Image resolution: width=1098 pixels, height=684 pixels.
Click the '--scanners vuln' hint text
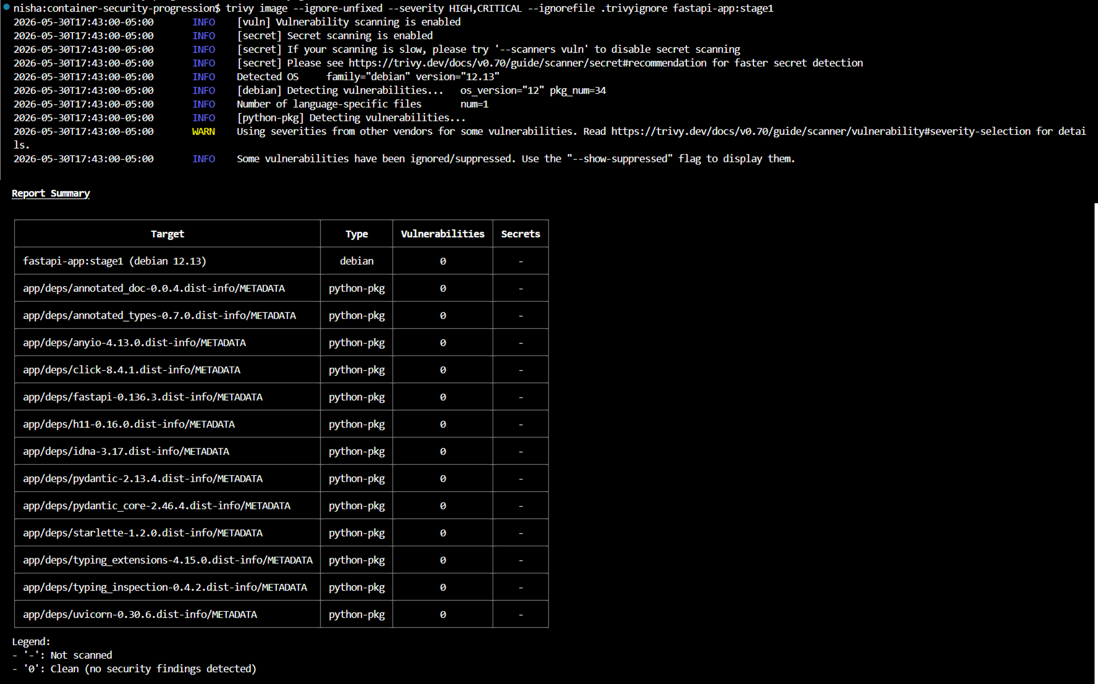click(542, 49)
